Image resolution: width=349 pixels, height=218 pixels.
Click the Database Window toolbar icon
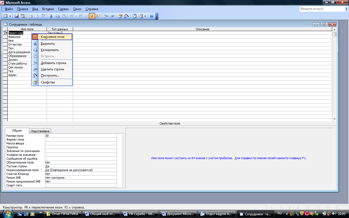tap(134, 16)
